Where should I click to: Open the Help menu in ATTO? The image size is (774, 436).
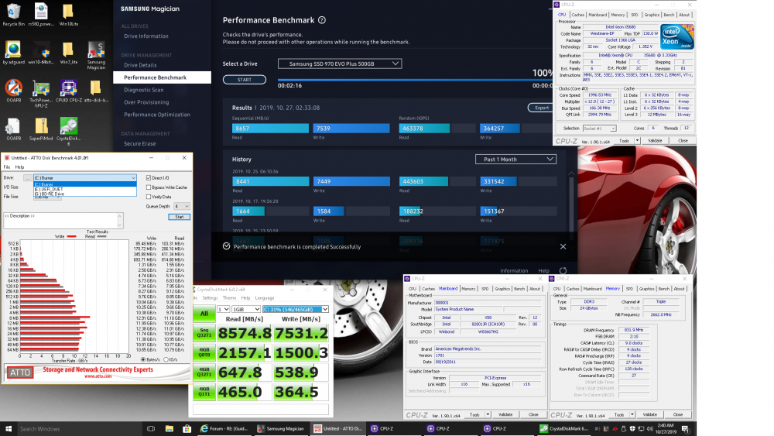(x=19, y=167)
